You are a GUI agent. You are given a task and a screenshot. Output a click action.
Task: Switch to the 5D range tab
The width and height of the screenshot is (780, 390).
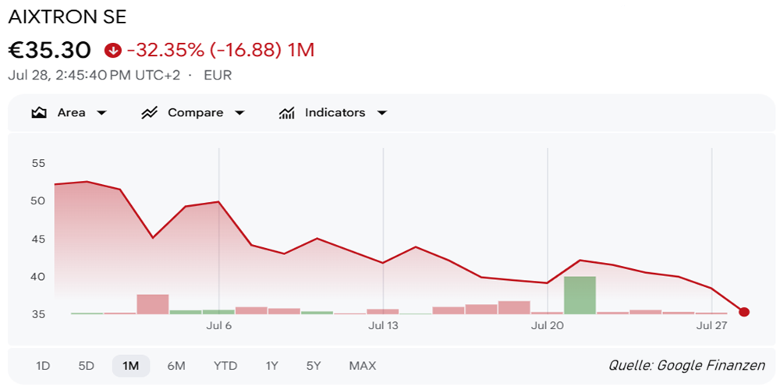86,366
